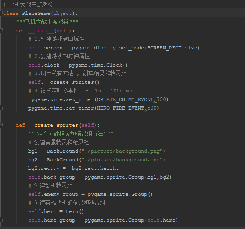Click 'pygame.sprite.Group()' on enemy_group line
The width and height of the screenshot is (245, 229).
(120, 194)
